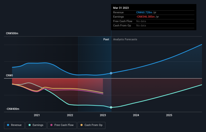Click the blue dot in Revenue legend

[8, 125]
